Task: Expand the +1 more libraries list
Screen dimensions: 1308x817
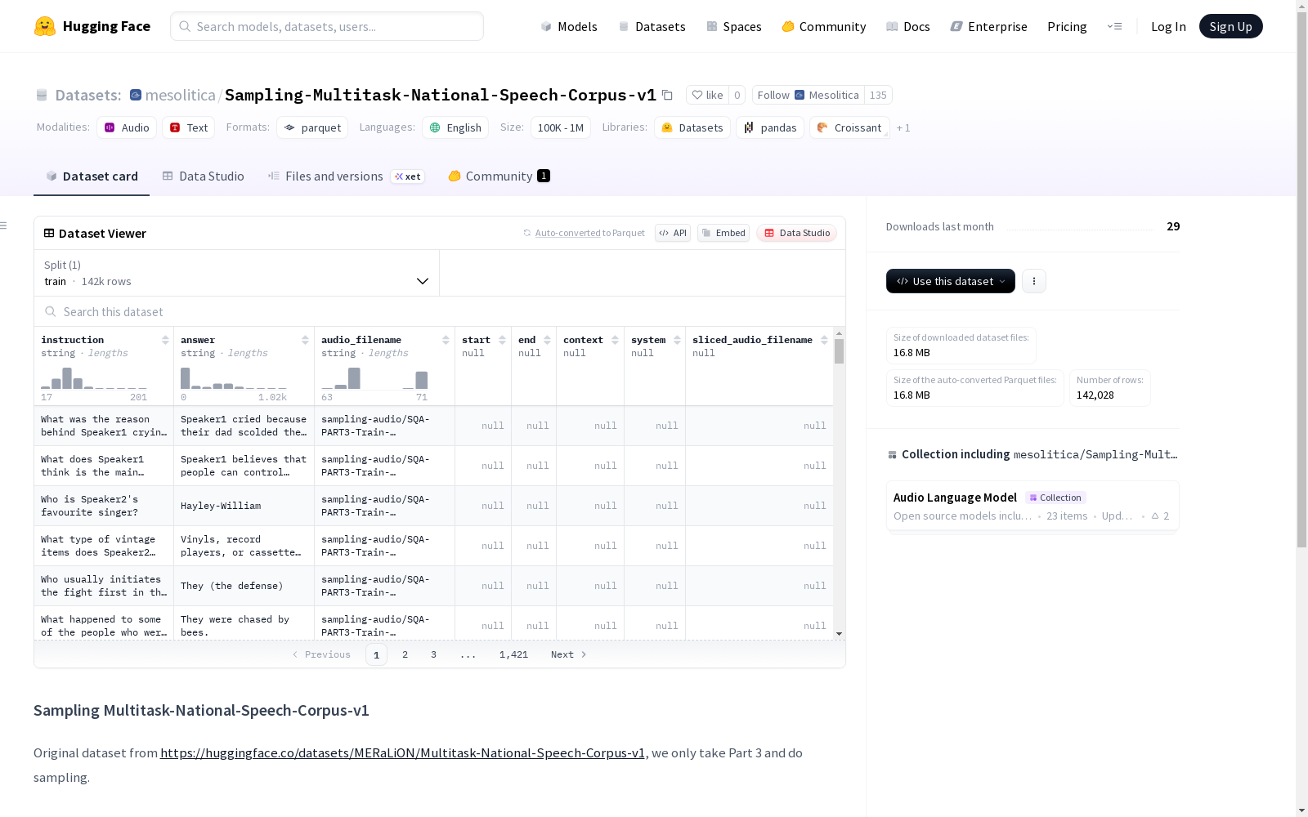Action: tap(903, 127)
